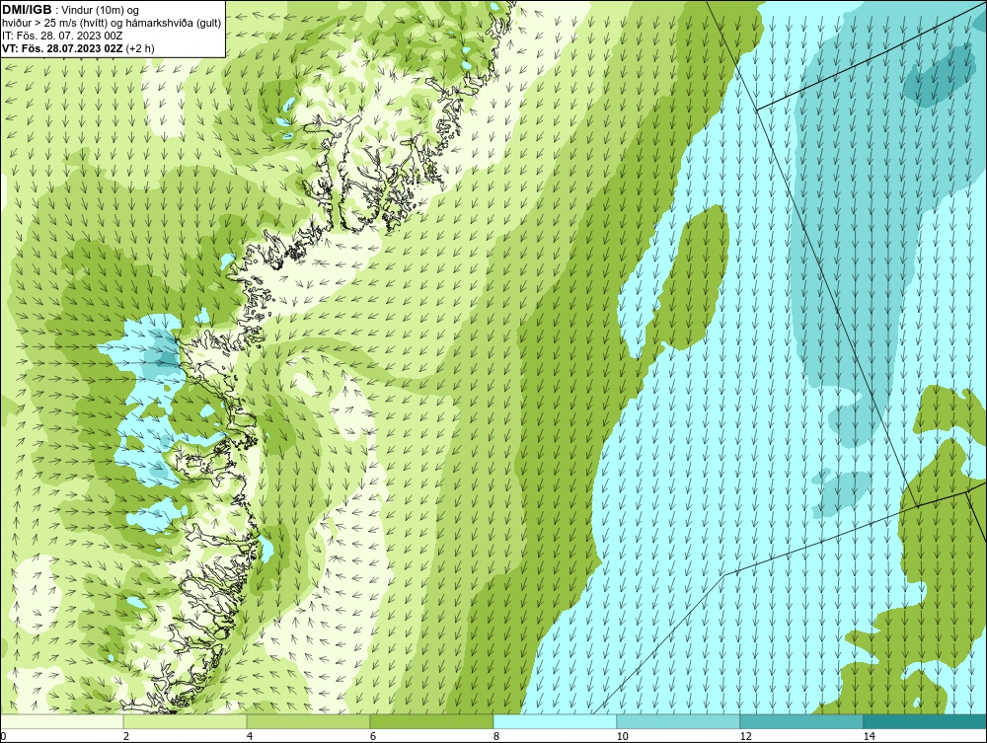Click the 2–4 m/s light green legend swatch

186,721
